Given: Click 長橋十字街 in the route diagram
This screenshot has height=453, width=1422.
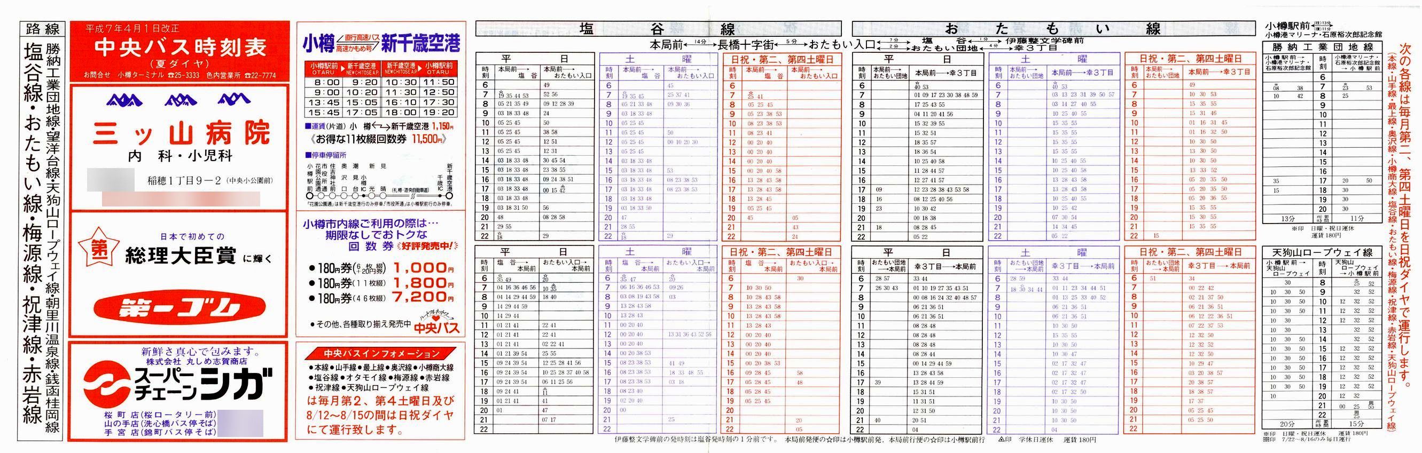Looking at the screenshot, I should click(x=745, y=45).
